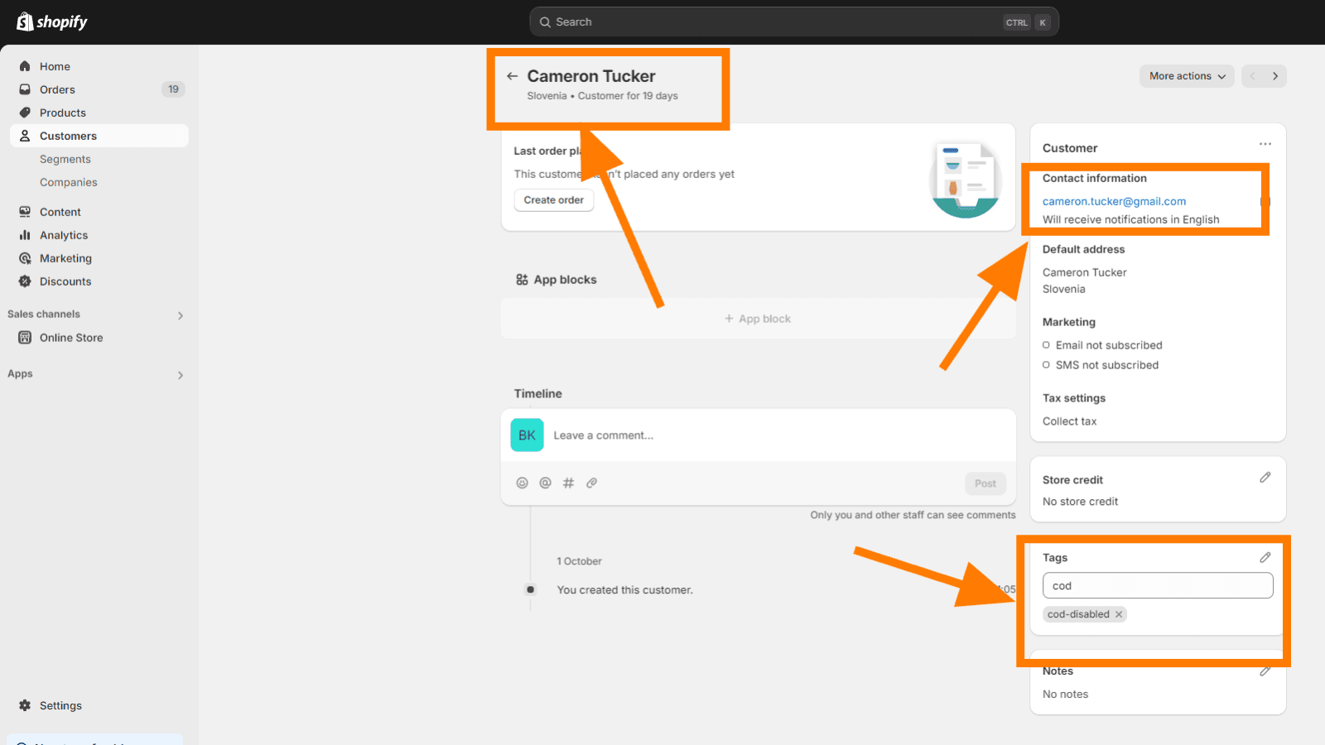Click the emoji icon in comment box
Screen dimensions: 1325x745
click(522, 483)
